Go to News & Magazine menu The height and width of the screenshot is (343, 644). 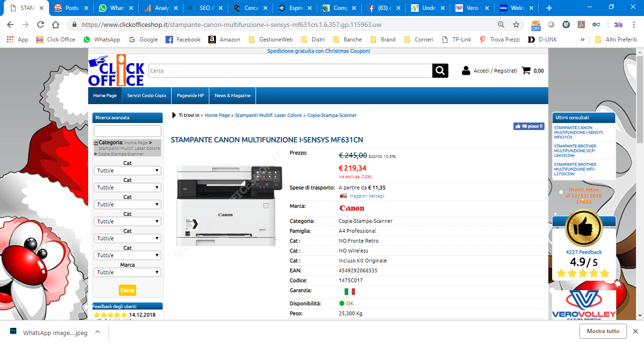tap(232, 96)
